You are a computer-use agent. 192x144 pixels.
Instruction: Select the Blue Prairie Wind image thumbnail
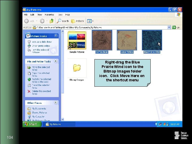[152, 40]
